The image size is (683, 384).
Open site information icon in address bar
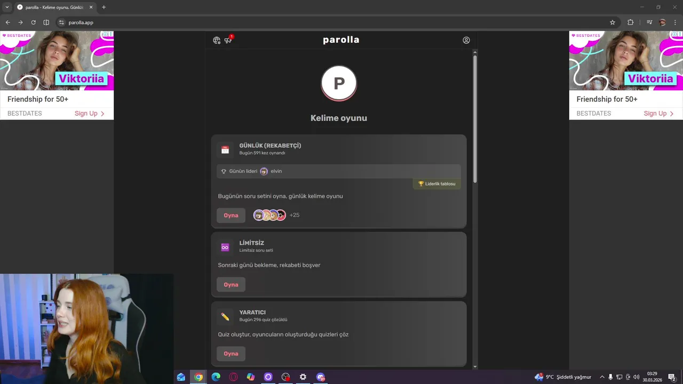(x=61, y=22)
